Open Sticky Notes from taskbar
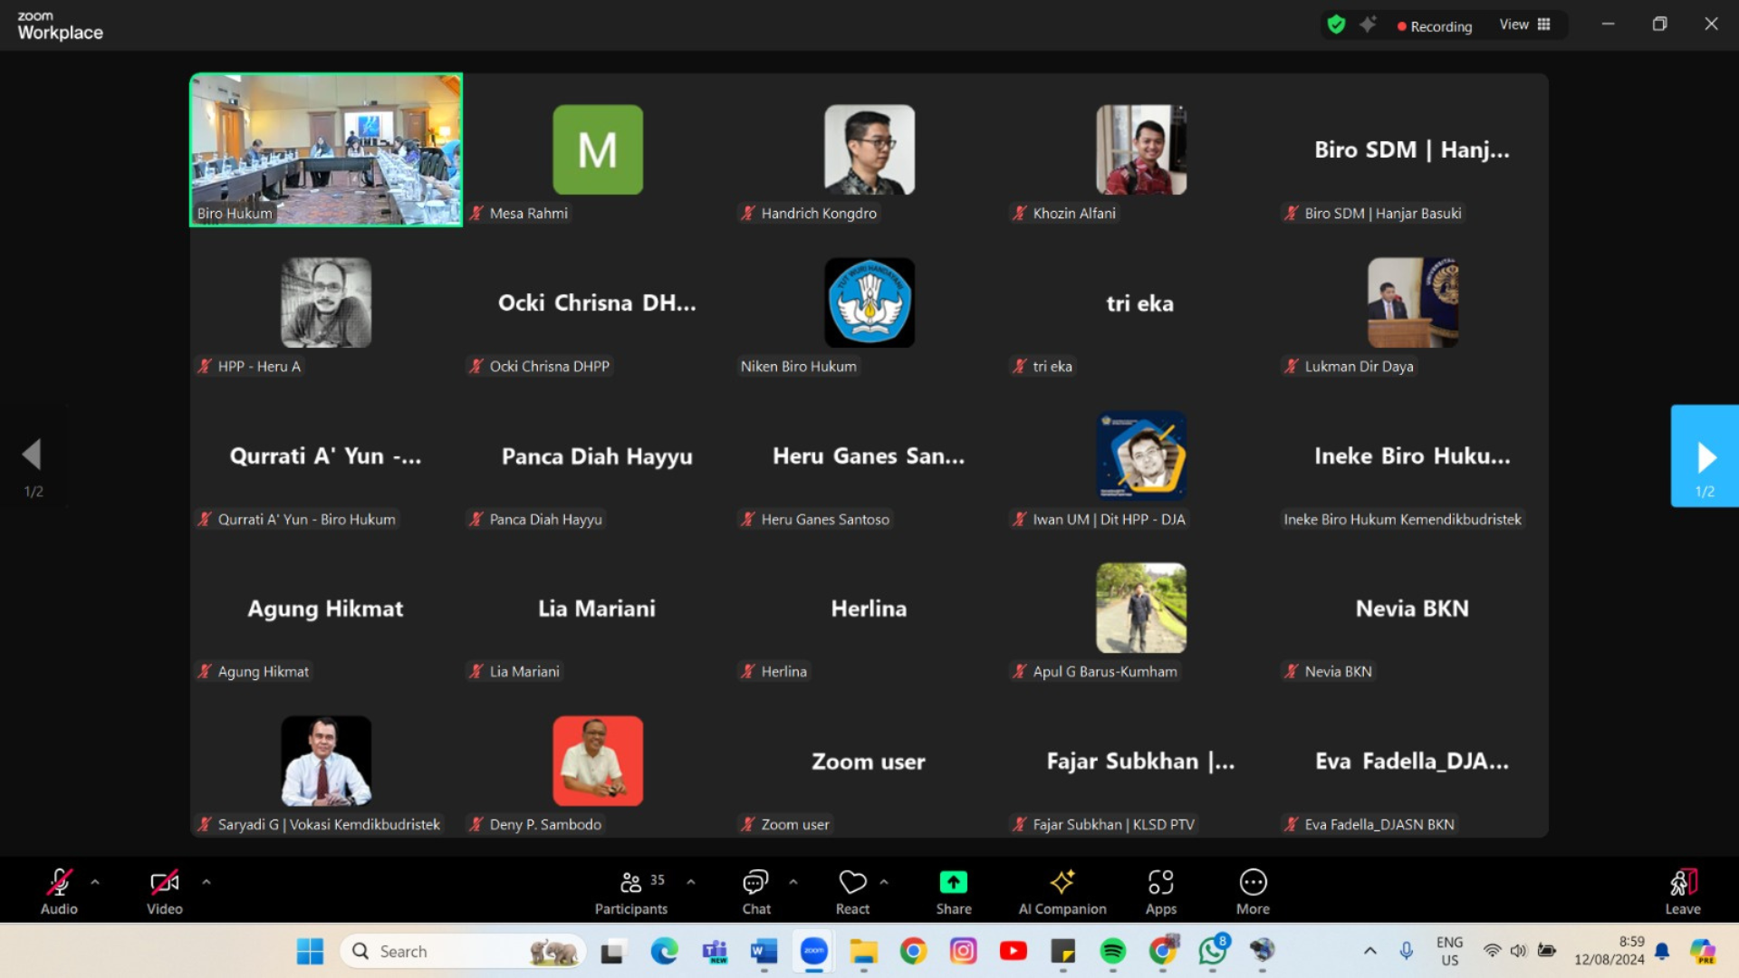1739x978 pixels. (x=1062, y=951)
